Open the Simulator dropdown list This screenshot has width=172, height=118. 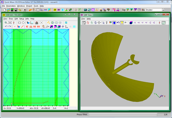[x=163, y=10]
